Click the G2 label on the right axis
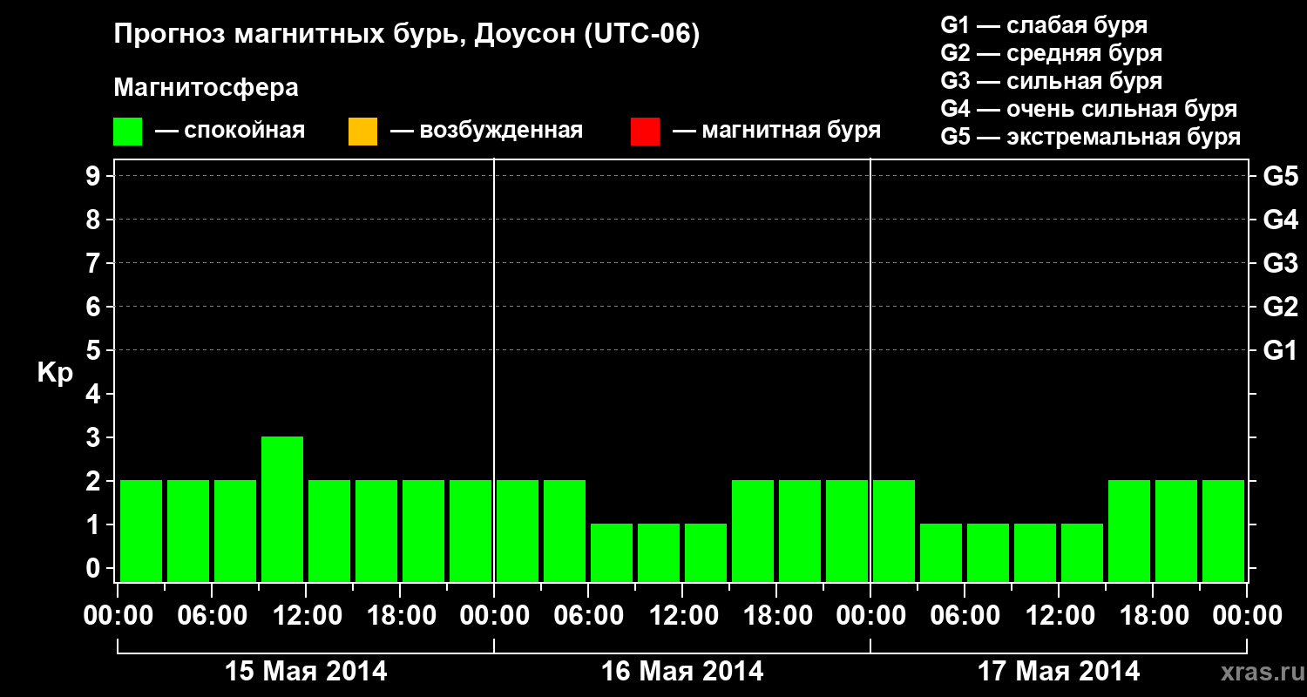1307x697 pixels. click(1281, 307)
